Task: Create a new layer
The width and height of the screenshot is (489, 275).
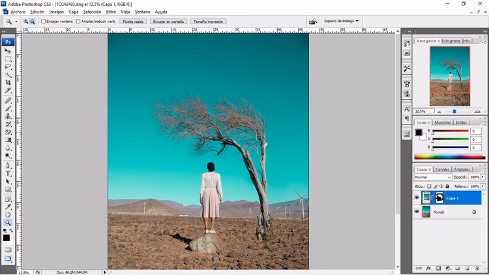Action: [467, 268]
